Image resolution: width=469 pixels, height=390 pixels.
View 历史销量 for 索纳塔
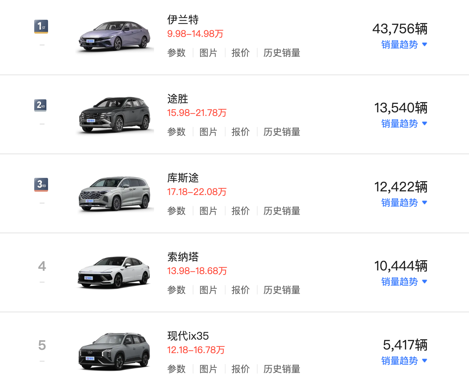[x=282, y=290]
